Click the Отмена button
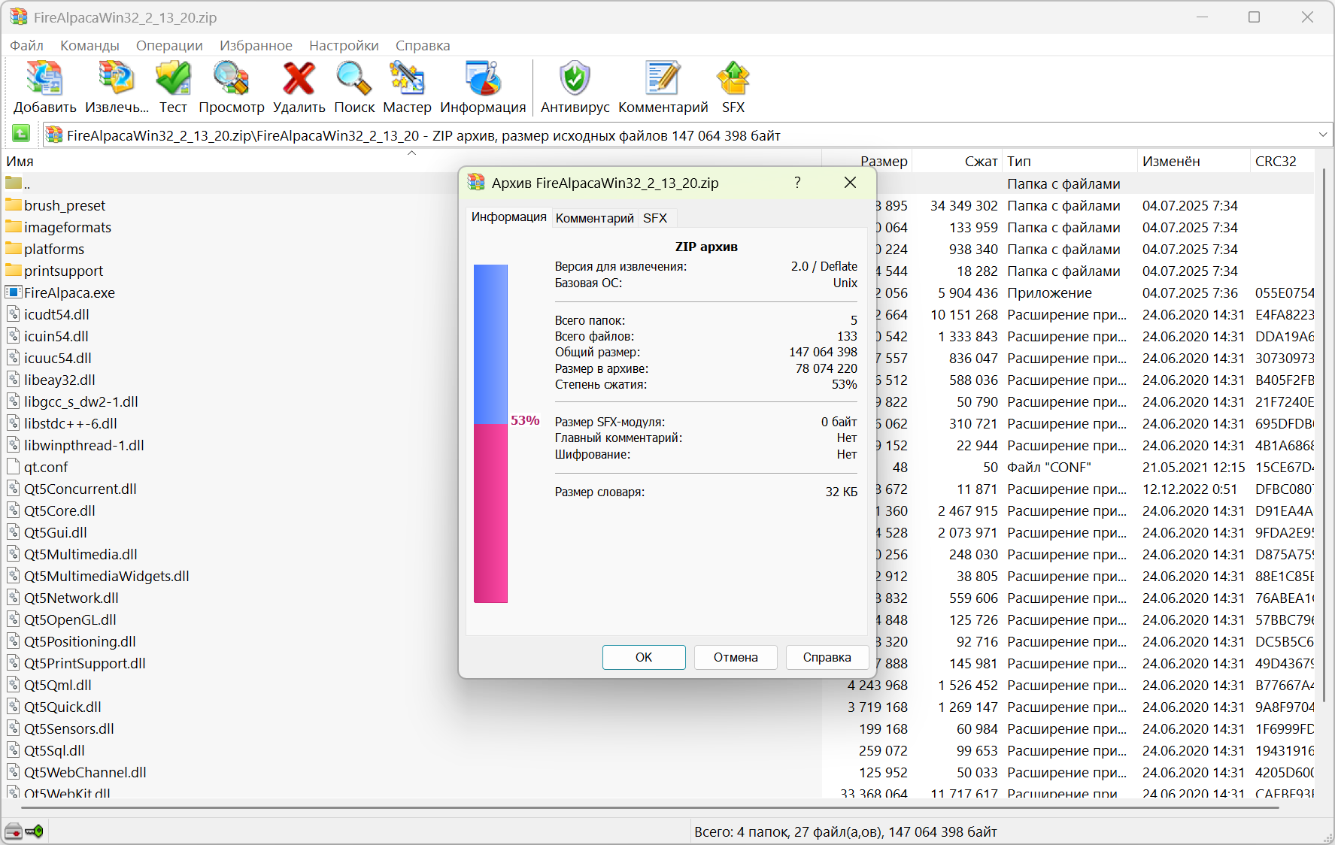 click(x=736, y=657)
